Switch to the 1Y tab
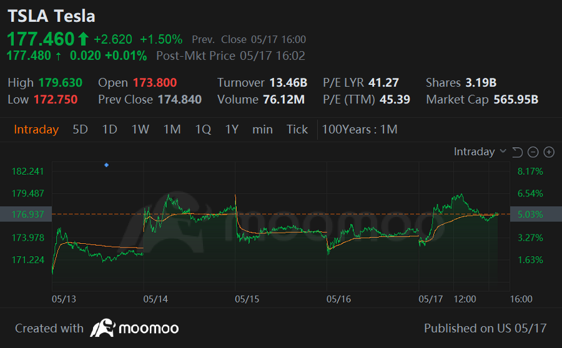Viewport: 562px width, 348px height. pos(232,129)
